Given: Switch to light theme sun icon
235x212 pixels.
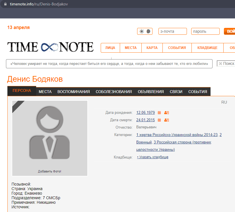Looking at the screenshot, I should pyautogui.click(x=141, y=31).
